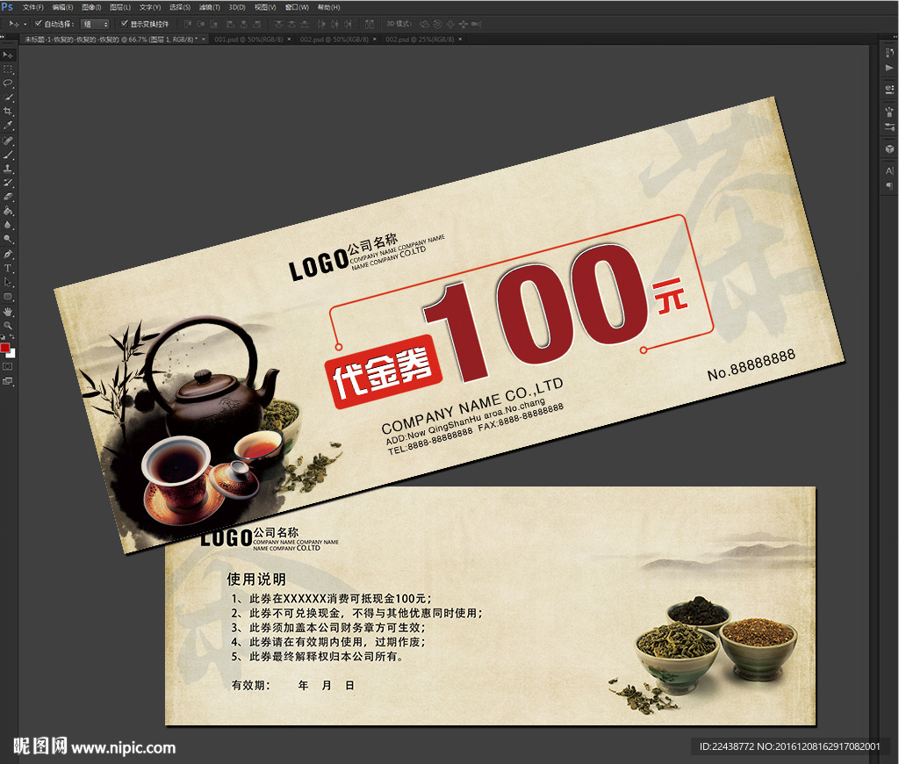Open the Paragraph panel icon

889,186
